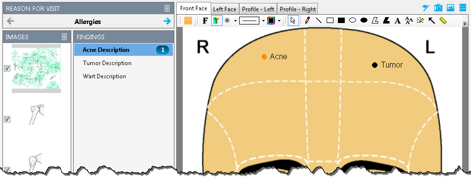This screenshot has height=187, width=471.
Task: Open the line style dropdown arrow
Action: tap(263, 21)
